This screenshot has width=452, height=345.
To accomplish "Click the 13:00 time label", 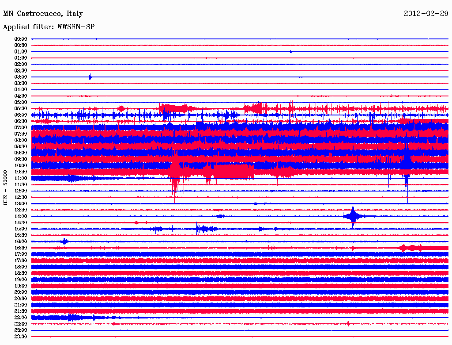I will 21,203.
